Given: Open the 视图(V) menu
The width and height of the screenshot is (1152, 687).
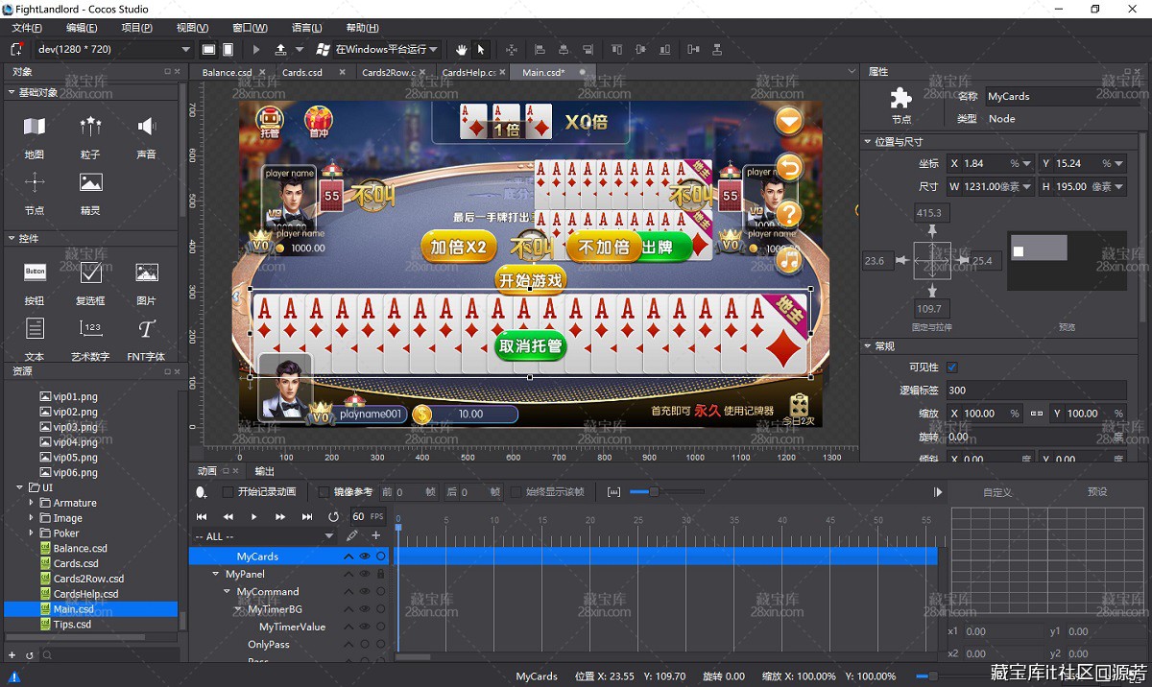Looking at the screenshot, I should (193, 28).
